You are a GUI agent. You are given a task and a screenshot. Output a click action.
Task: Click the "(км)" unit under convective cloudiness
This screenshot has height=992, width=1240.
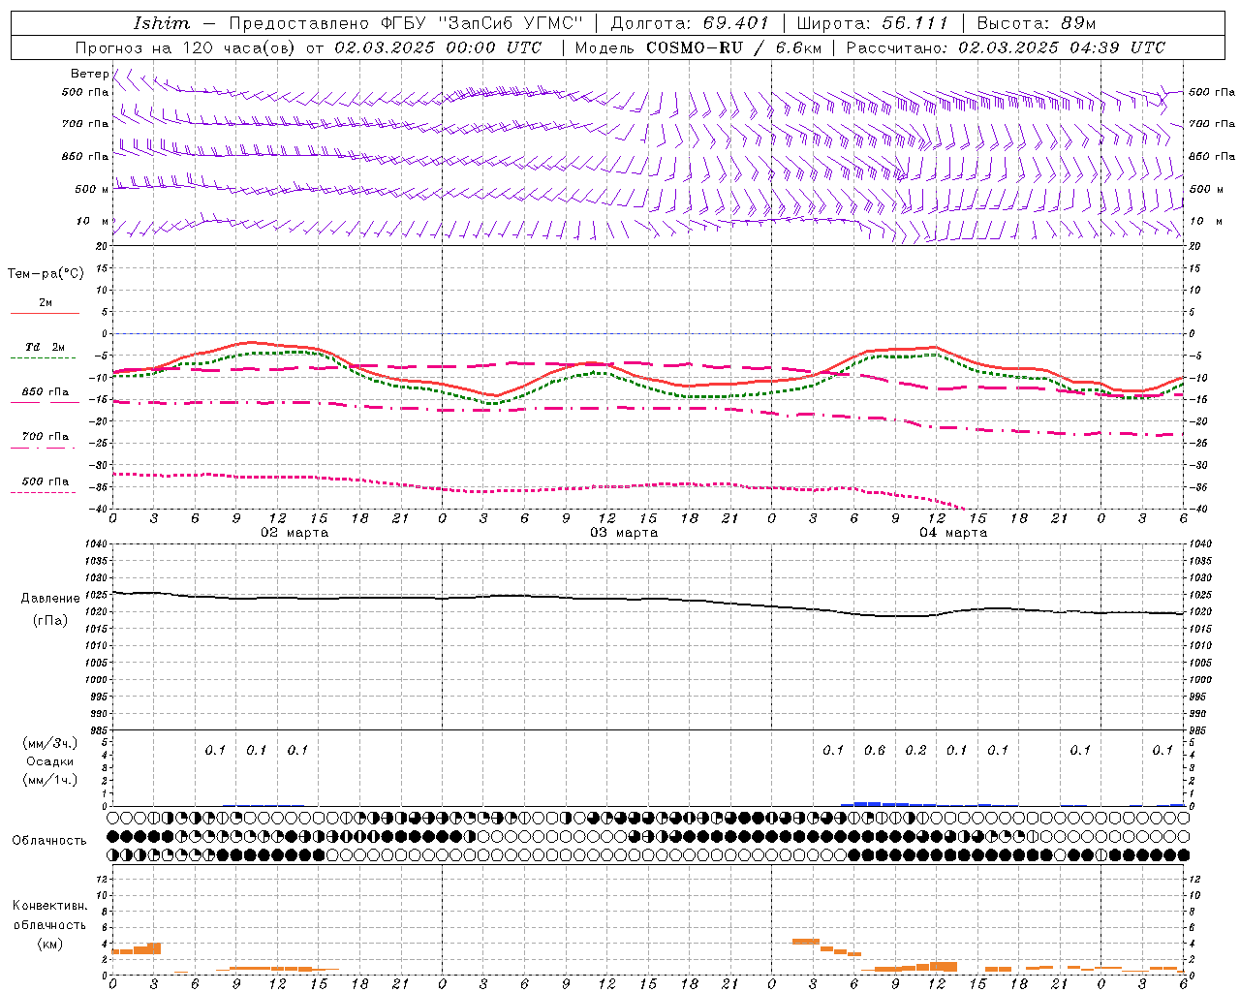[x=50, y=944]
